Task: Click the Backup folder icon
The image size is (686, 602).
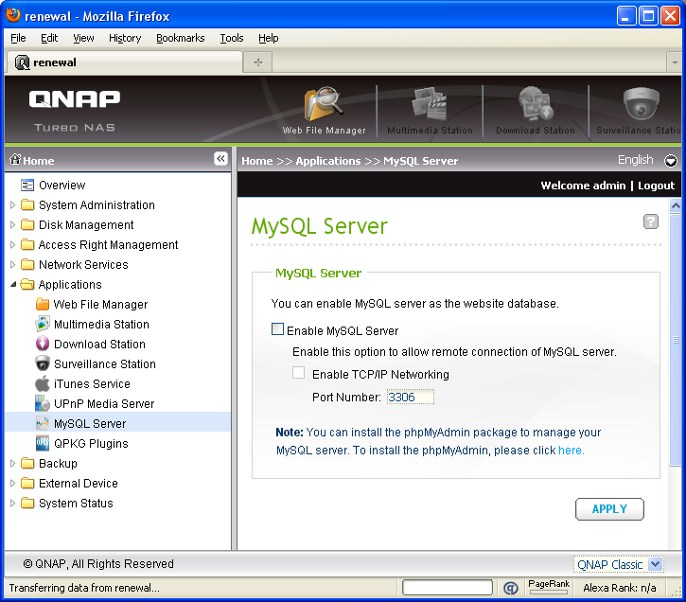Action: tap(27, 463)
